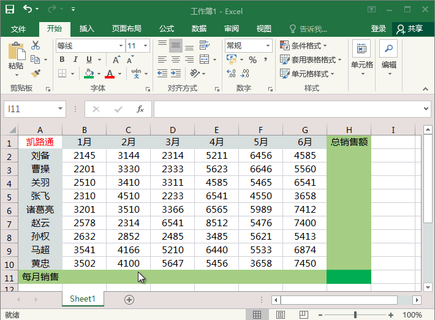
Task: Click the Cut scissors icon
Action: 36,45
